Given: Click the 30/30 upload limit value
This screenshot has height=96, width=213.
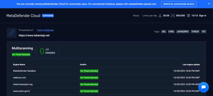Looking at the screenshot, I should point(166,16).
